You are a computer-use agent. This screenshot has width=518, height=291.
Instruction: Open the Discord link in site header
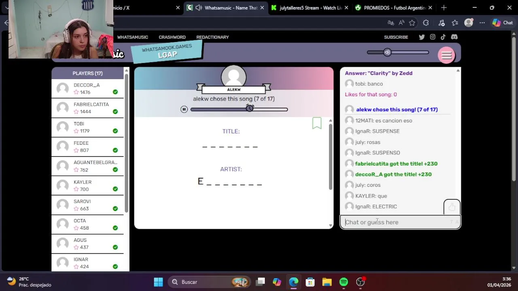(454, 37)
